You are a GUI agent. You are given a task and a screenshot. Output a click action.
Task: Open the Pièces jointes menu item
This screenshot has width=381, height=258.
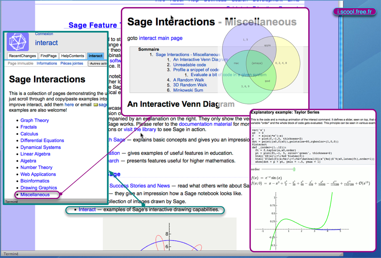pyautogui.click(x=72, y=63)
